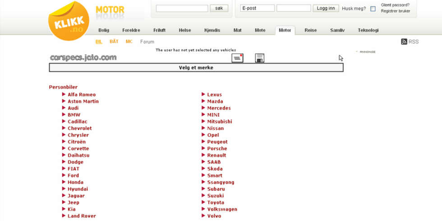Choose the Chevrolet brand link
Image resolution: width=442 pixels, height=221 pixels.
click(x=80, y=128)
